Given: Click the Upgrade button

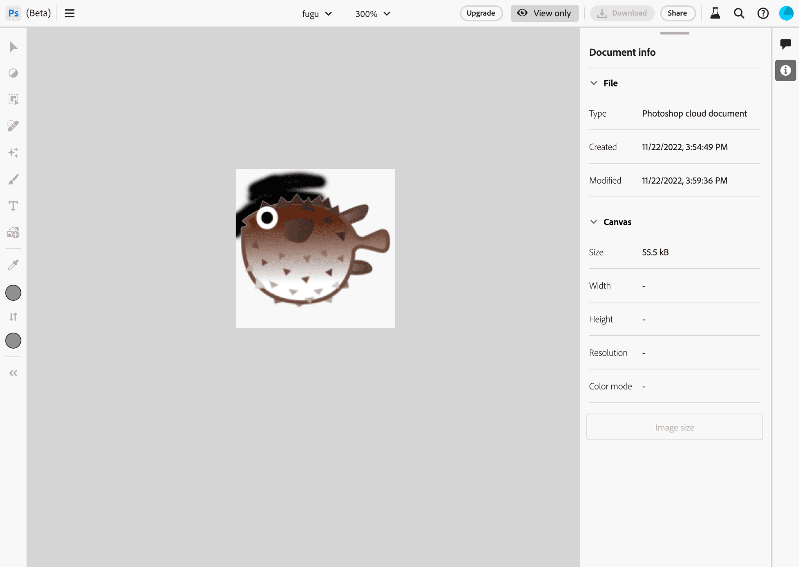Looking at the screenshot, I should (481, 14).
